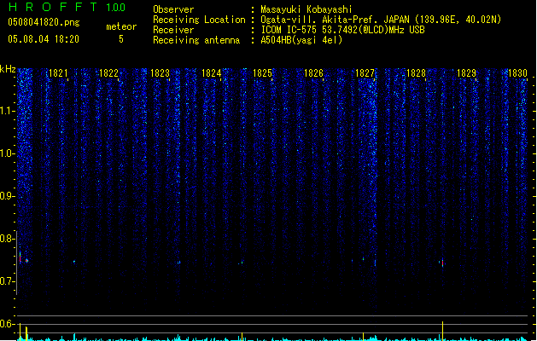Click the 1825 time marker

point(262,73)
